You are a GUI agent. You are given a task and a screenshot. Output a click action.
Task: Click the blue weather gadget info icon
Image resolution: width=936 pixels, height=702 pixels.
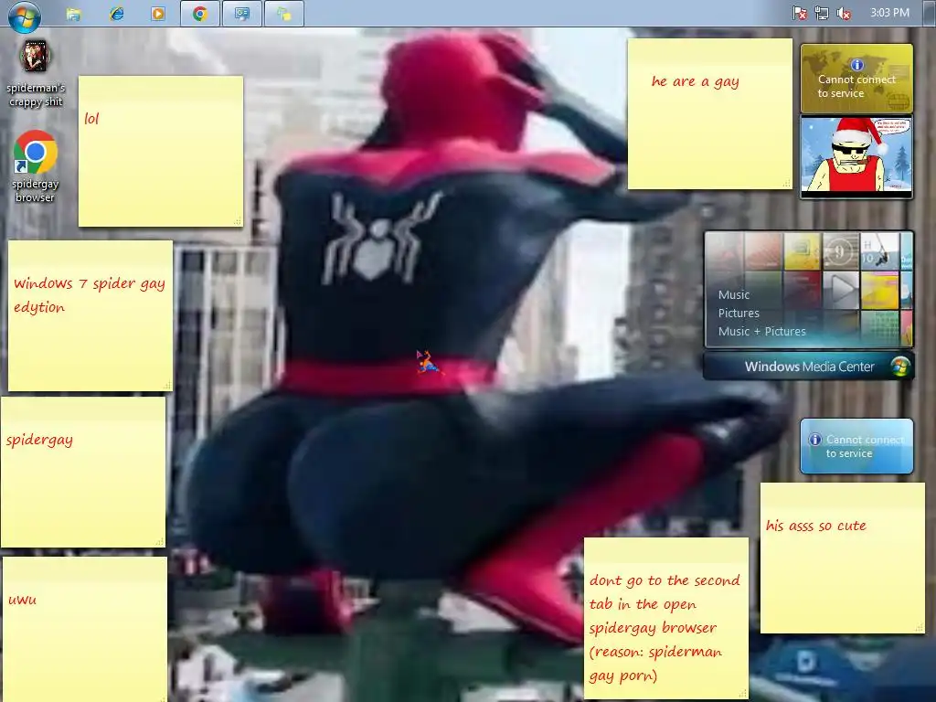[x=814, y=440]
